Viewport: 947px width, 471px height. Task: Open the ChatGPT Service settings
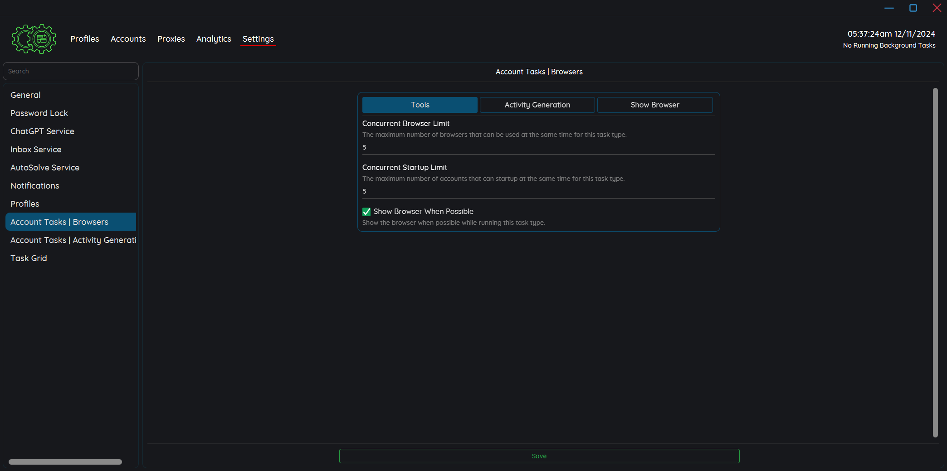pyautogui.click(x=42, y=131)
